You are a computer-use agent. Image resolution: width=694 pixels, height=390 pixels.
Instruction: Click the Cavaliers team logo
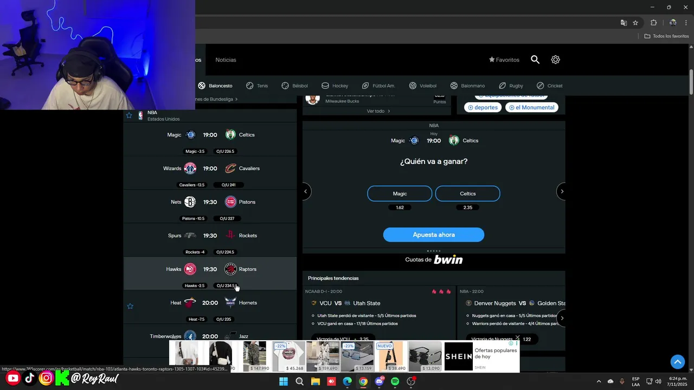230,168
